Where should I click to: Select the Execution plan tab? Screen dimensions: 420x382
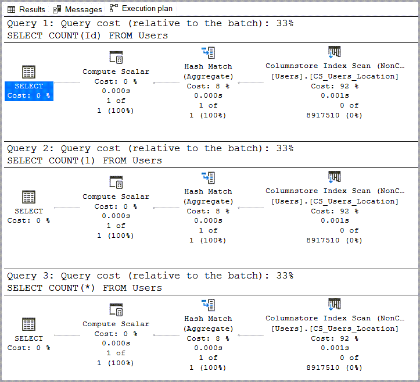pos(141,9)
